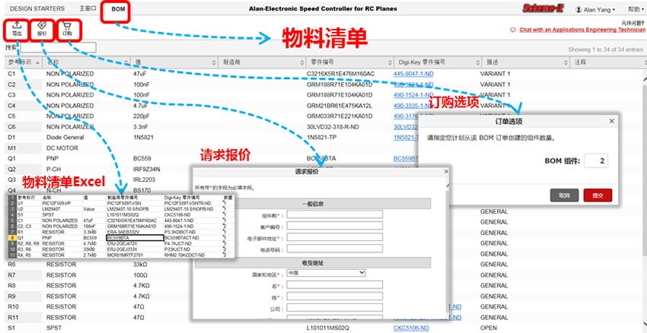Click the 取消 button in the order dialog
Screen dimensions: 647x333
click(564, 195)
